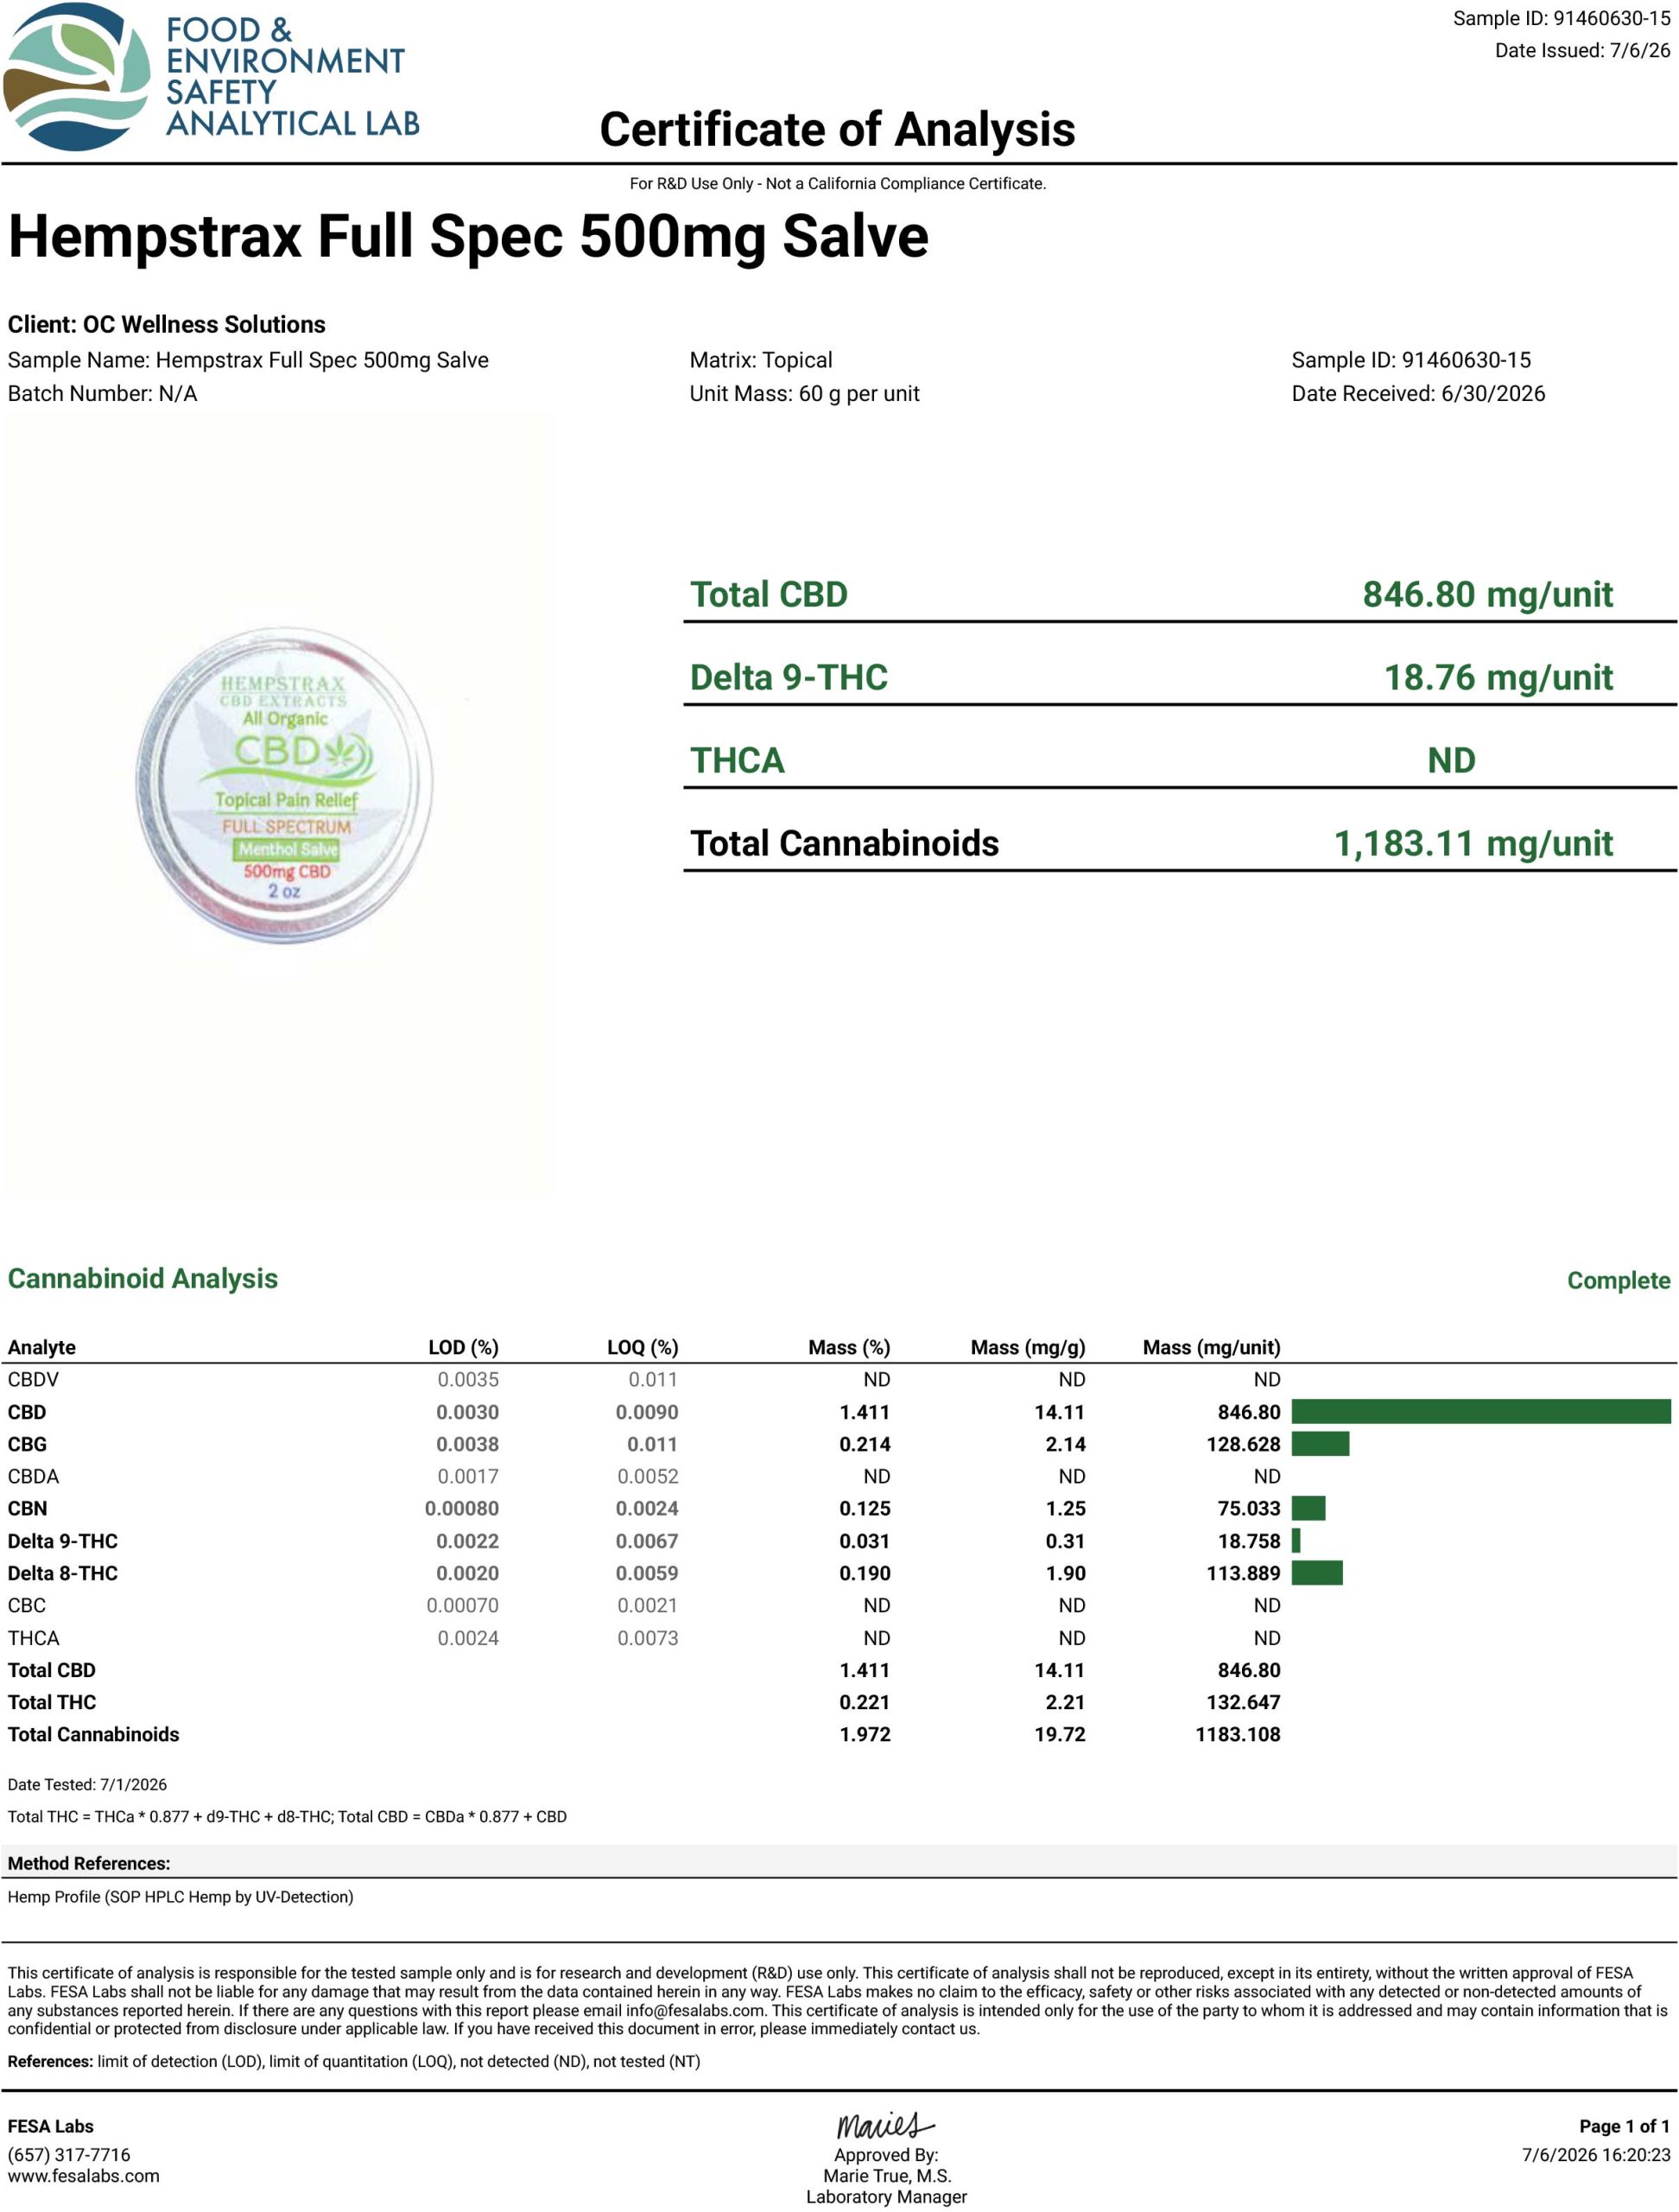Select the 'CBDV' analyte row label
The image size is (1679, 2212).
(x=33, y=1380)
